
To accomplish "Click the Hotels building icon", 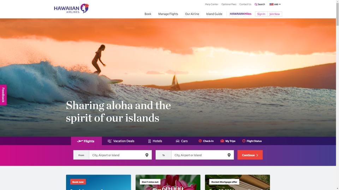I will click(149, 141).
